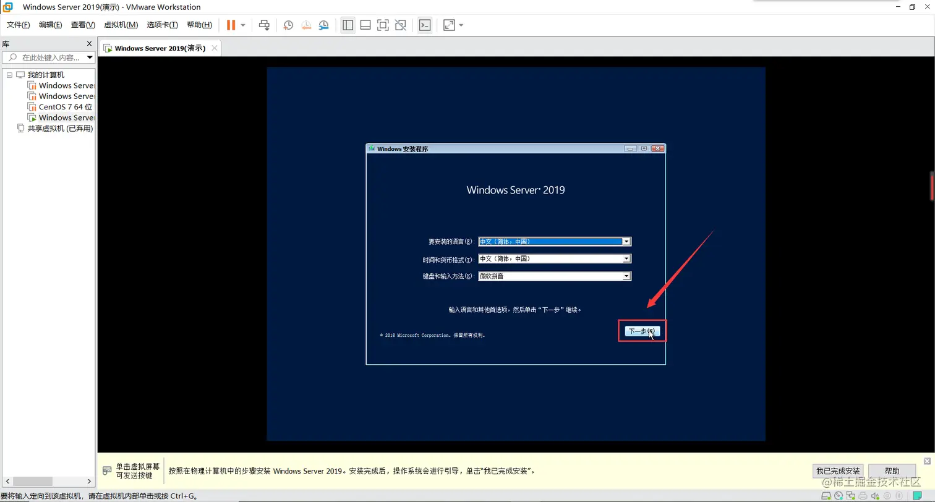
Task: Open the 编辑(E) menu
Action: pos(51,25)
